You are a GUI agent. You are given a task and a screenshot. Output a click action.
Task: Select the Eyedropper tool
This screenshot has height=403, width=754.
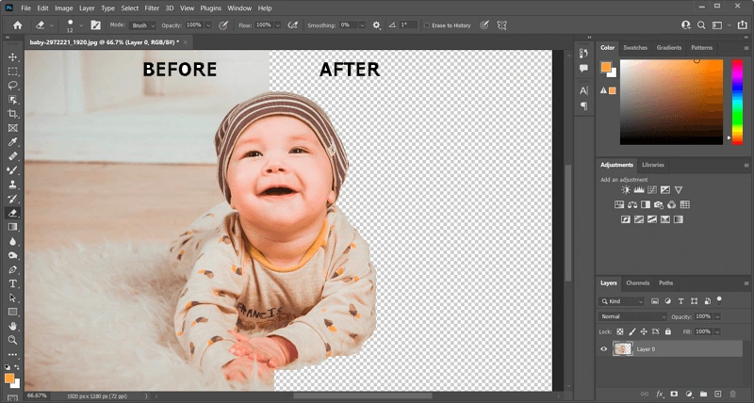click(x=12, y=141)
